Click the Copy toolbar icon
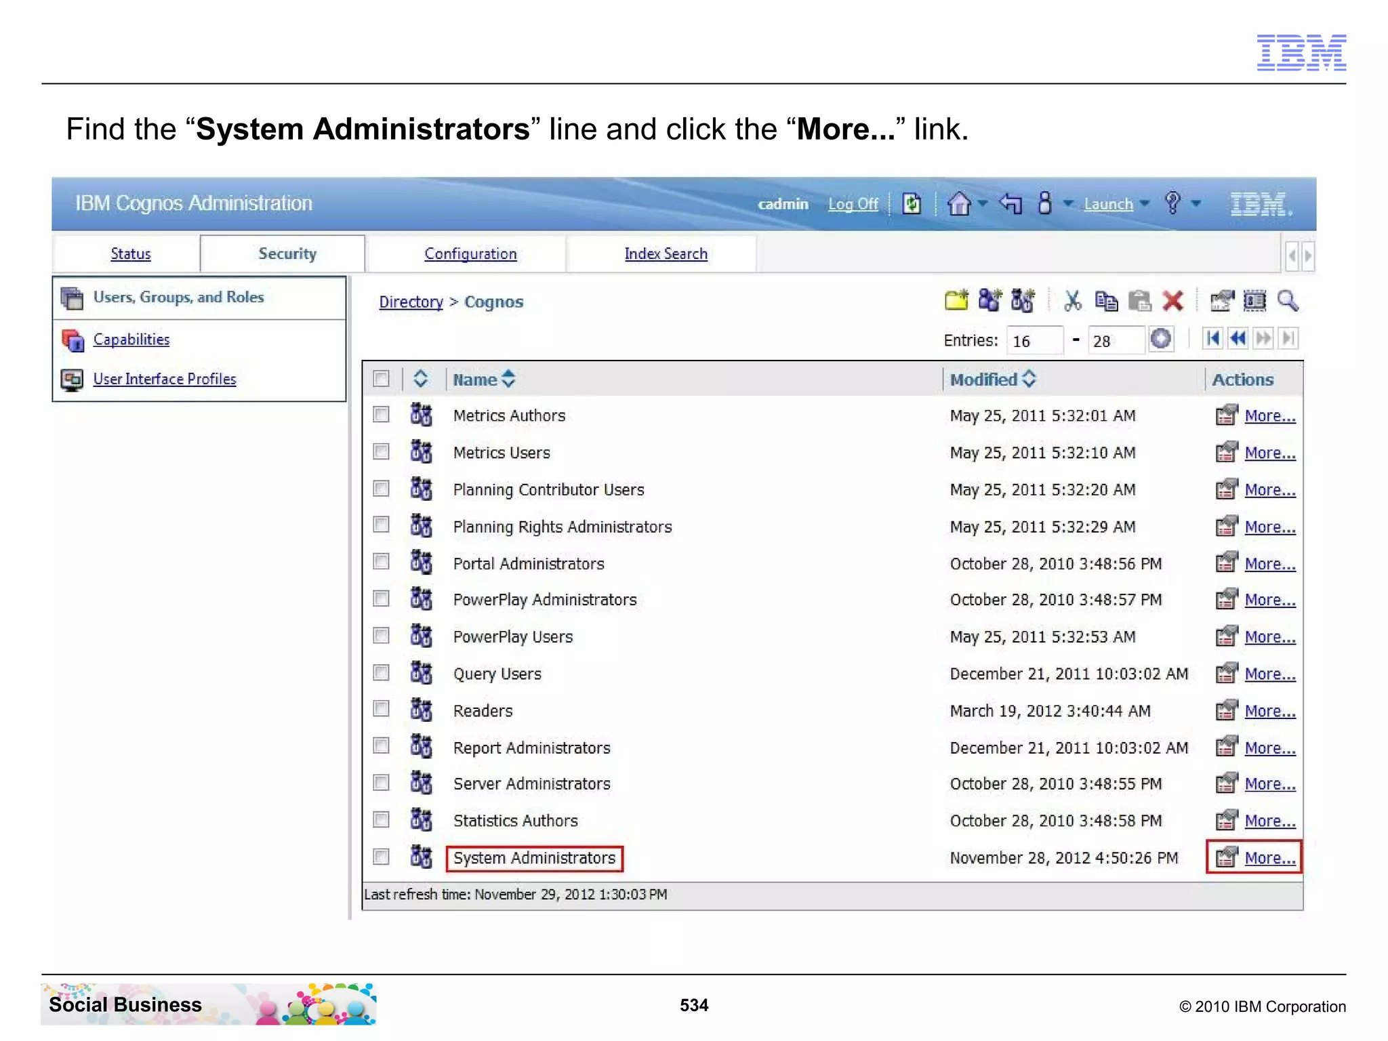This screenshot has width=1388, height=1041. [x=1106, y=300]
